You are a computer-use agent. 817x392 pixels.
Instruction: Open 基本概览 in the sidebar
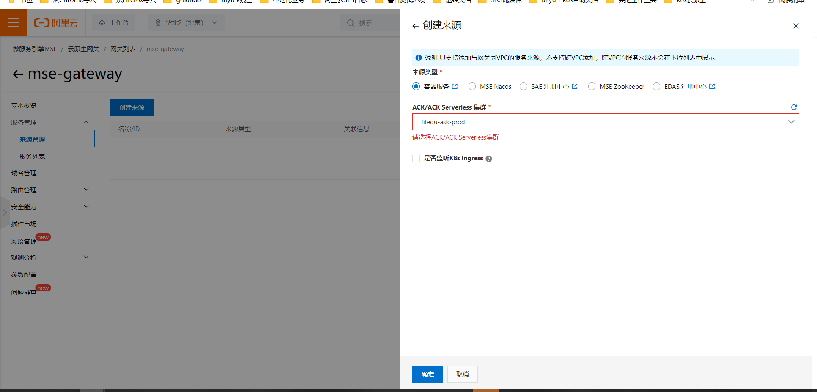24,105
